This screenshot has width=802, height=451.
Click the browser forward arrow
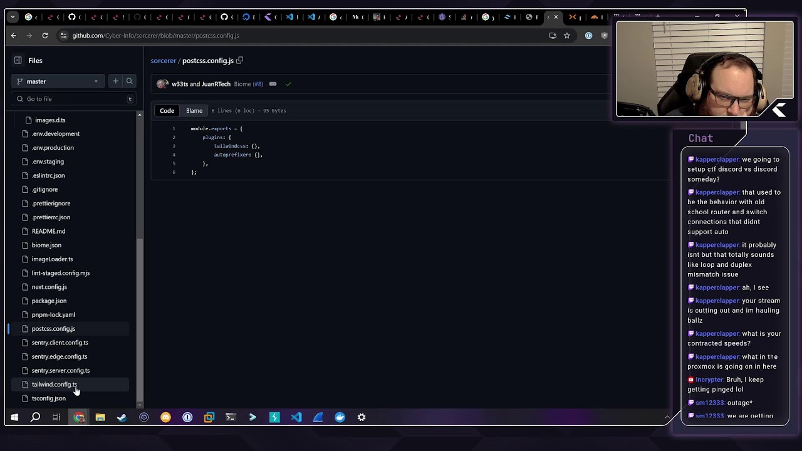(x=29, y=36)
